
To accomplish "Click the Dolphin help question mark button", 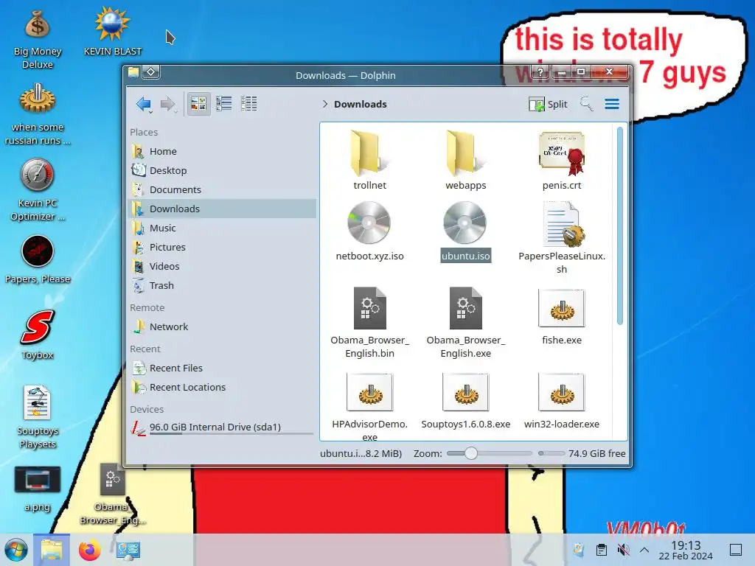I will (540, 71).
